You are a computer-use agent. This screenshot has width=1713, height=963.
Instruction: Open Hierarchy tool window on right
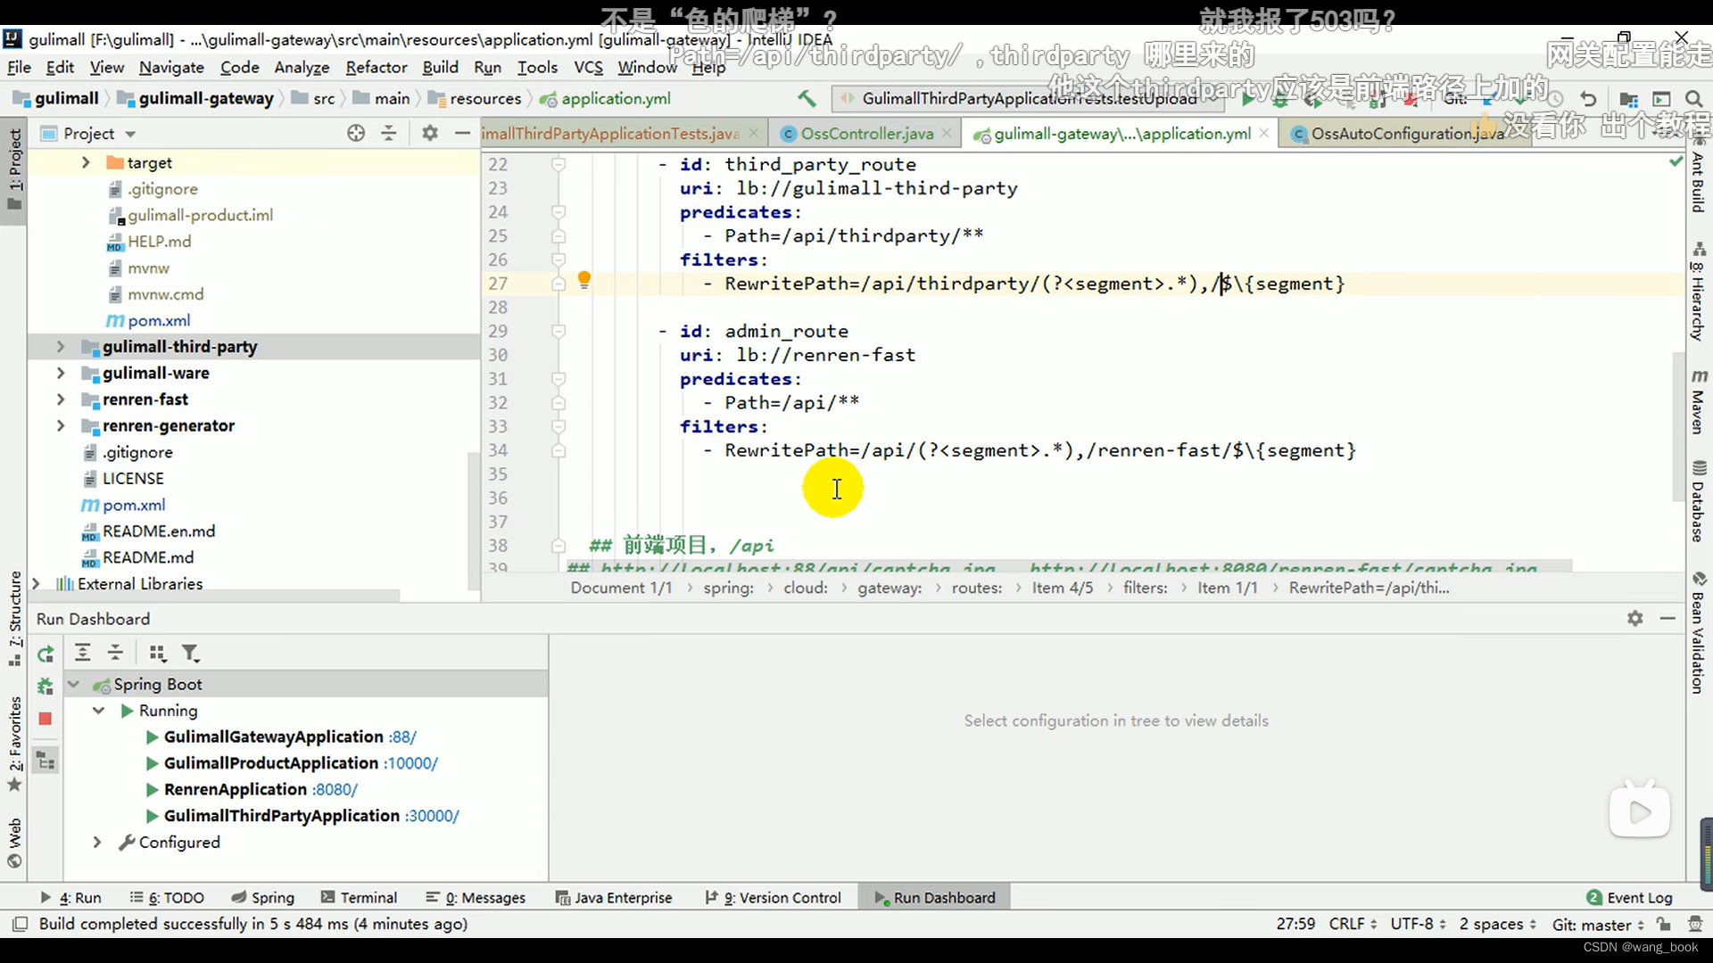point(1699,292)
